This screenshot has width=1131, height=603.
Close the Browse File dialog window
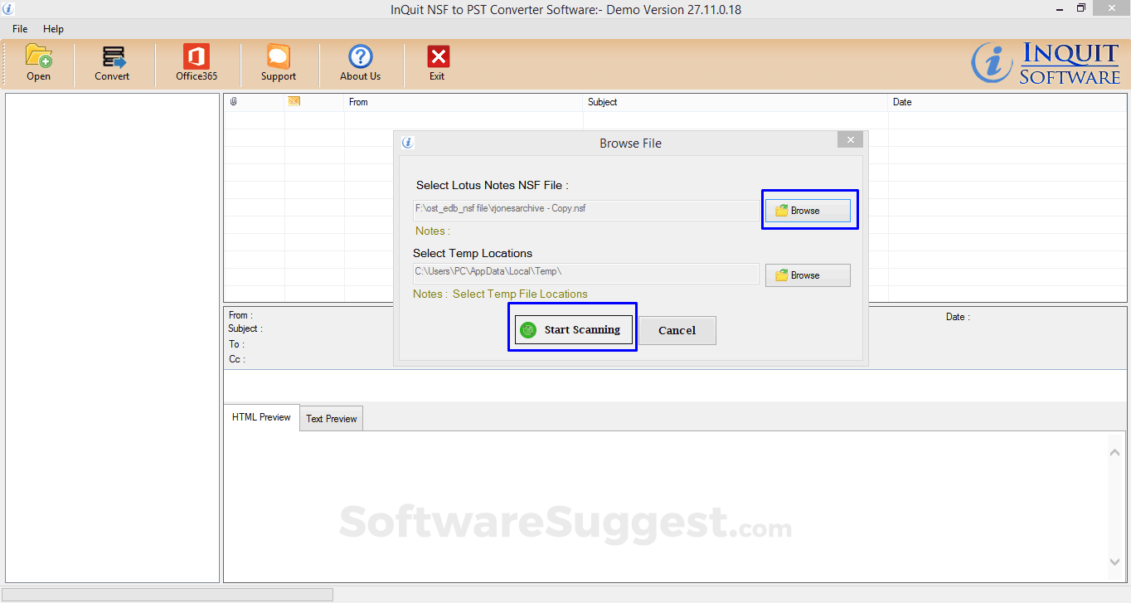click(x=850, y=140)
